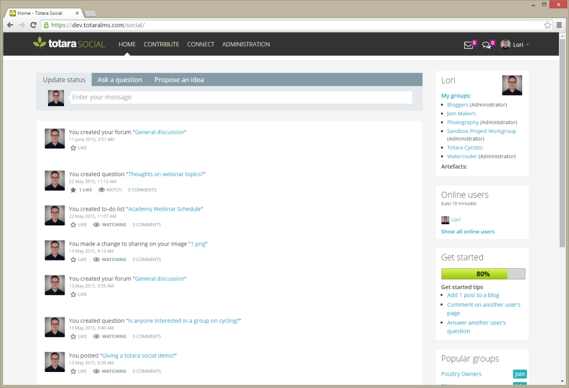Switch to the Propose an idea tab

coord(179,79)
